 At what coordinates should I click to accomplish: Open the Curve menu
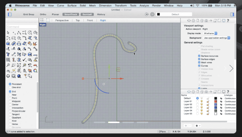tap(60, 6)
